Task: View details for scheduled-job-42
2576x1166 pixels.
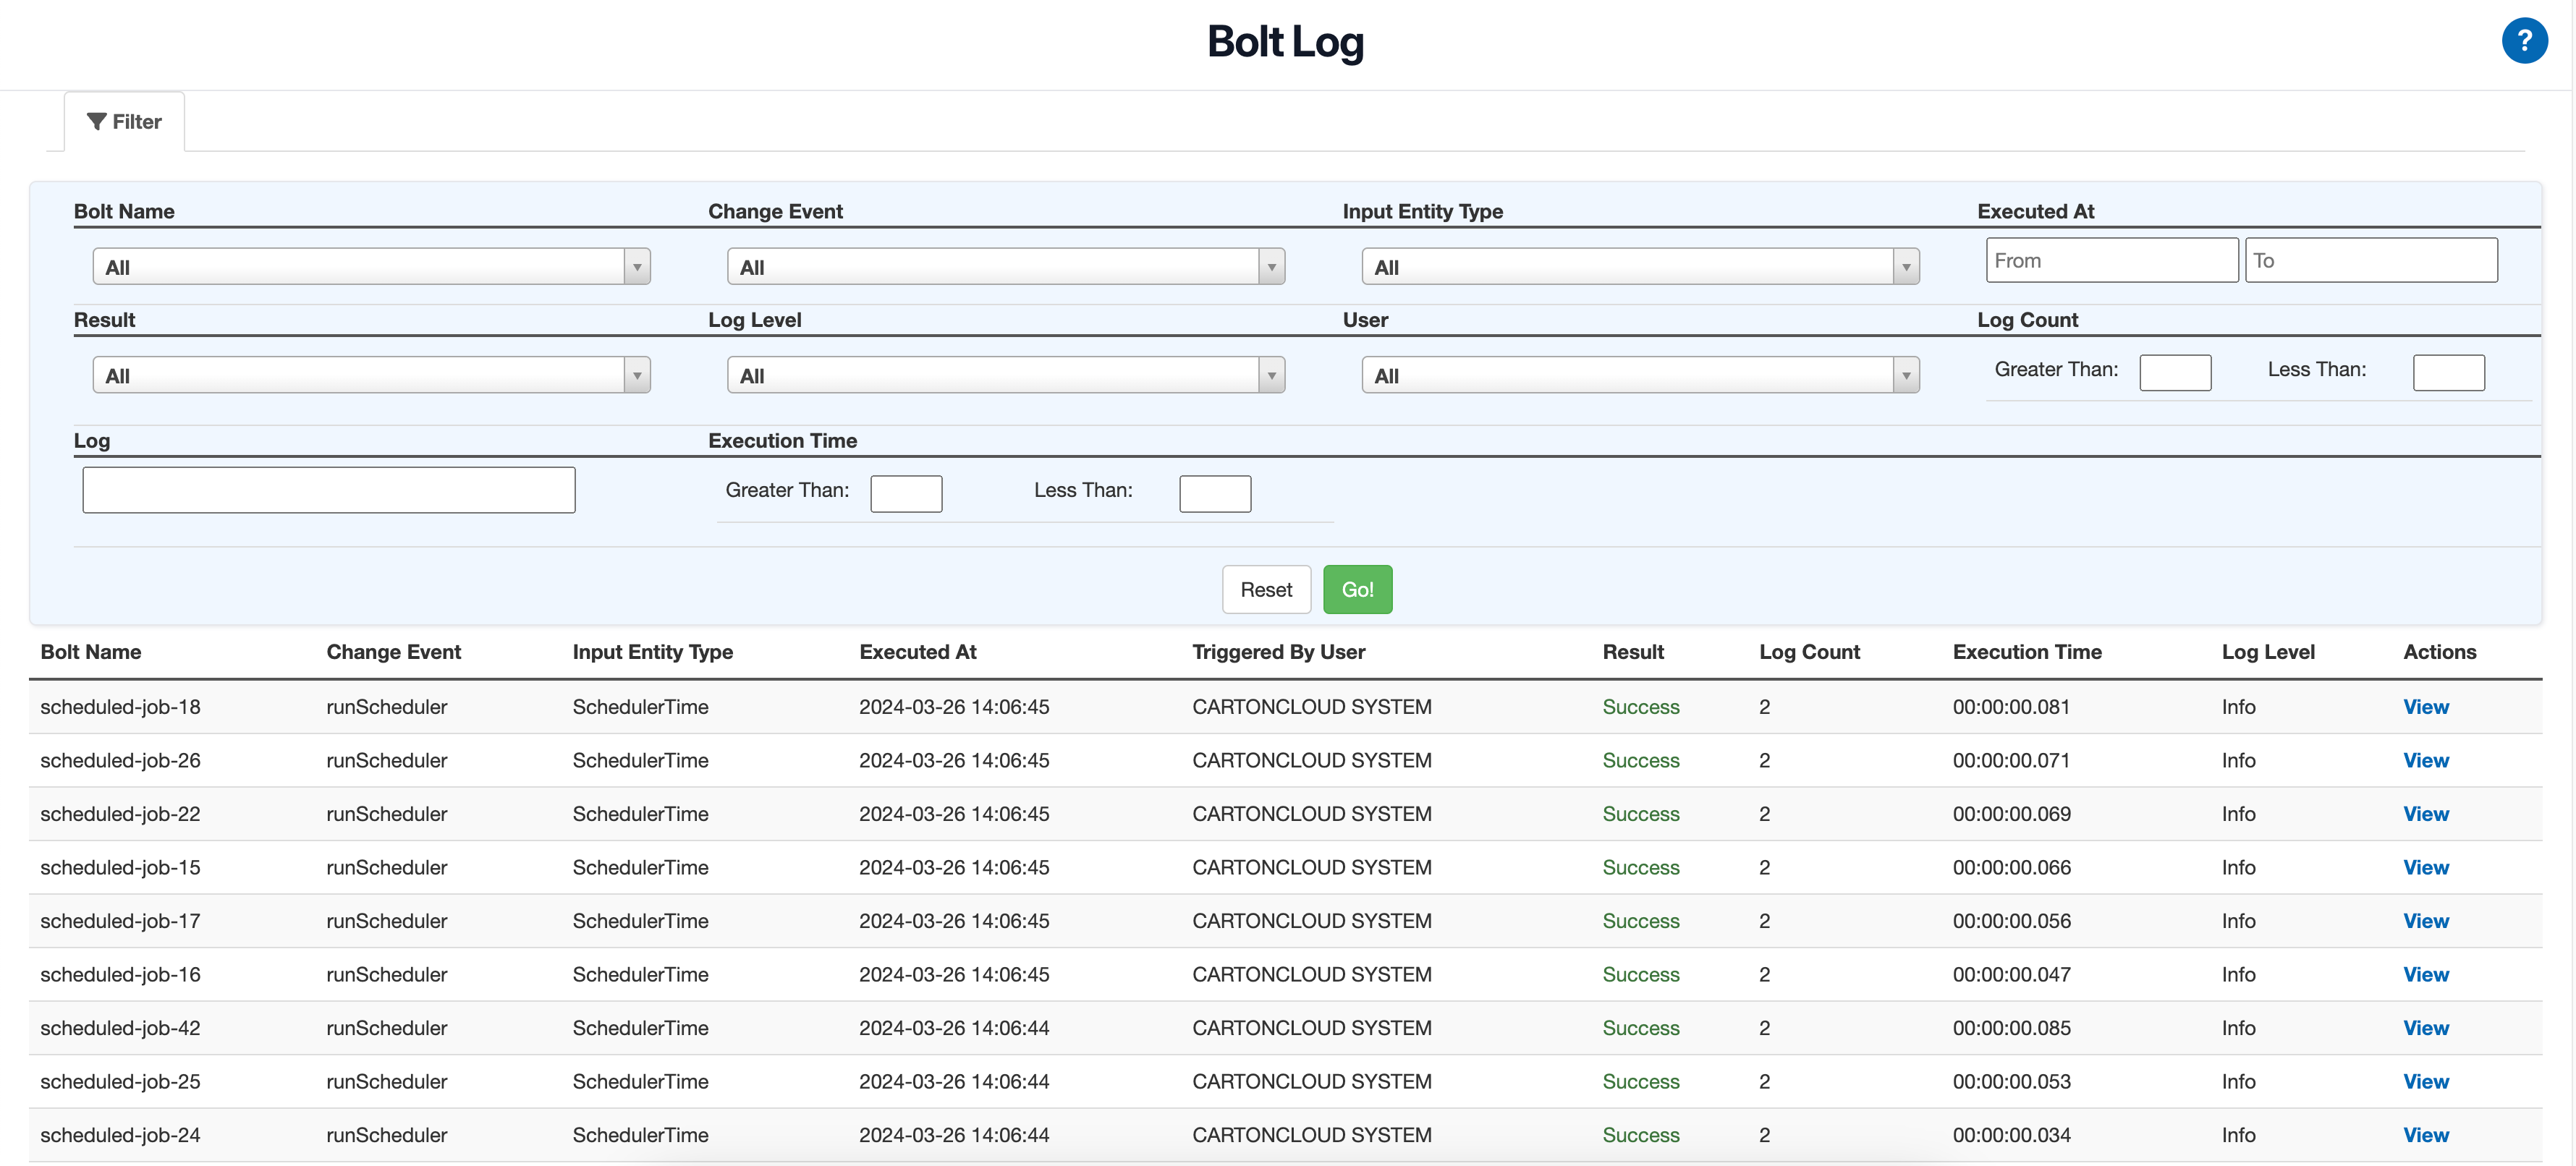Action: click(2426, 1027)
